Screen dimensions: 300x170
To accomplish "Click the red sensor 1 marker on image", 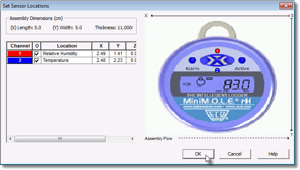I will 217,51.
